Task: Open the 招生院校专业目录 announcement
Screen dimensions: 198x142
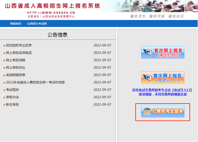Action: pyautogui.click(x=19, y=45)
